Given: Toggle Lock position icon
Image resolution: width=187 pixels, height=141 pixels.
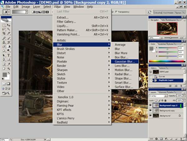Looking at the screenshot, I should [x=162, y=100].
